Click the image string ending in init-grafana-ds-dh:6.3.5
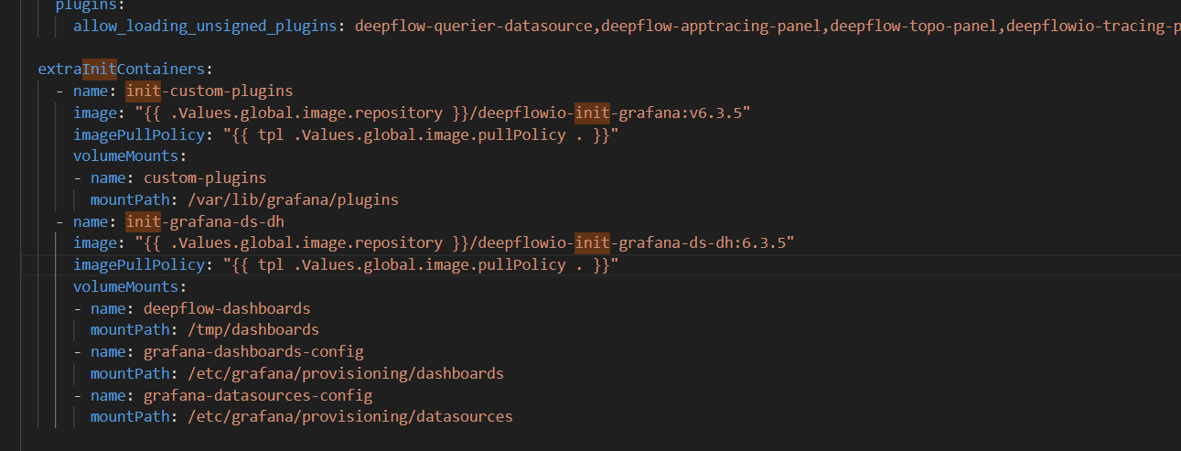Screen dimensions: 1181x451 point(464,242)
